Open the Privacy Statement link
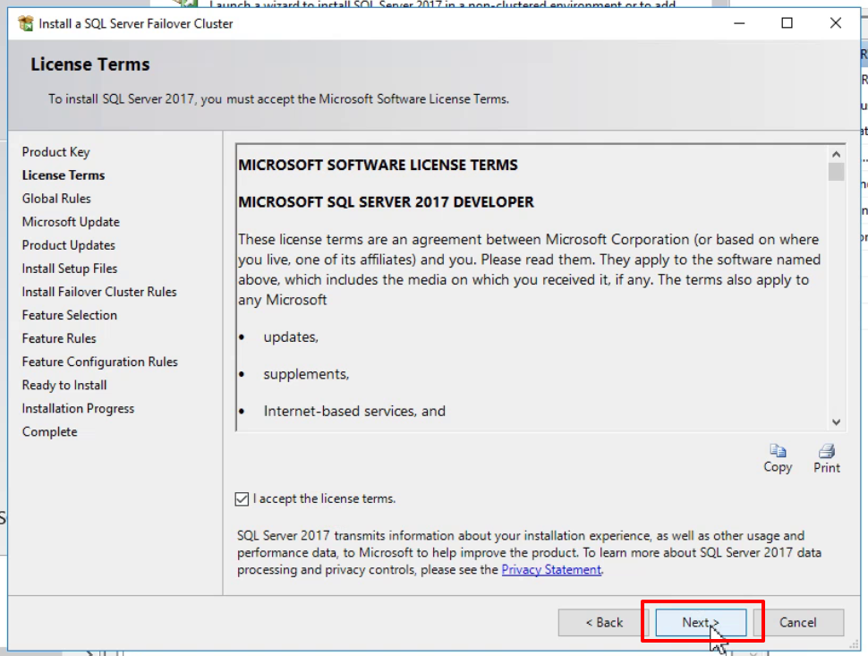 pos(551,570)
